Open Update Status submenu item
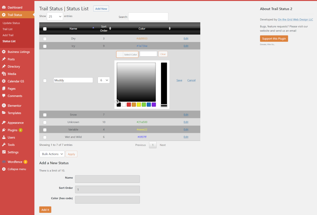The height and width of the screenshot is (215, 317). [x=11, y=23]
